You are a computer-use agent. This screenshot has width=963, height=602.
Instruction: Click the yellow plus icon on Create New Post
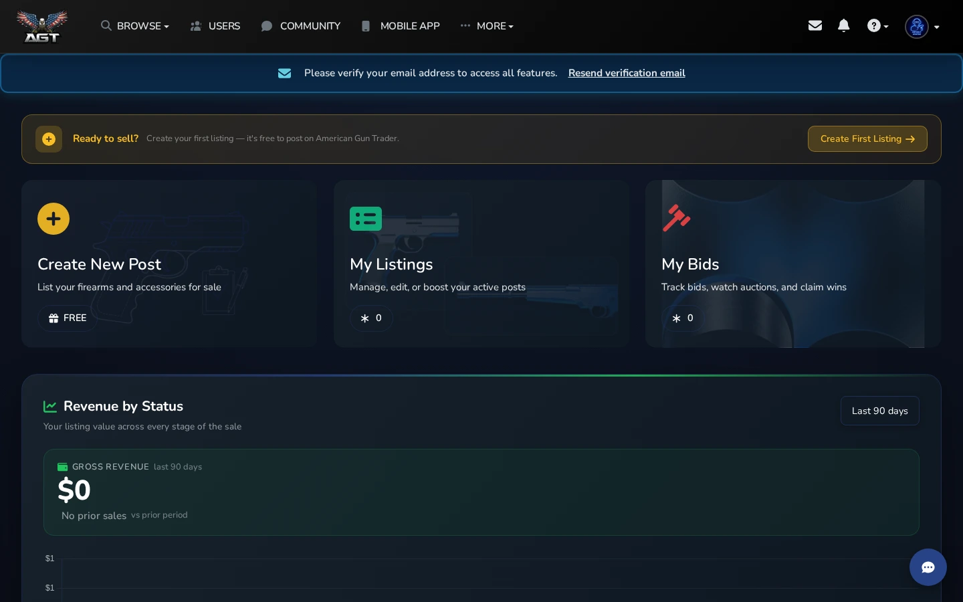tap(53, 219)
